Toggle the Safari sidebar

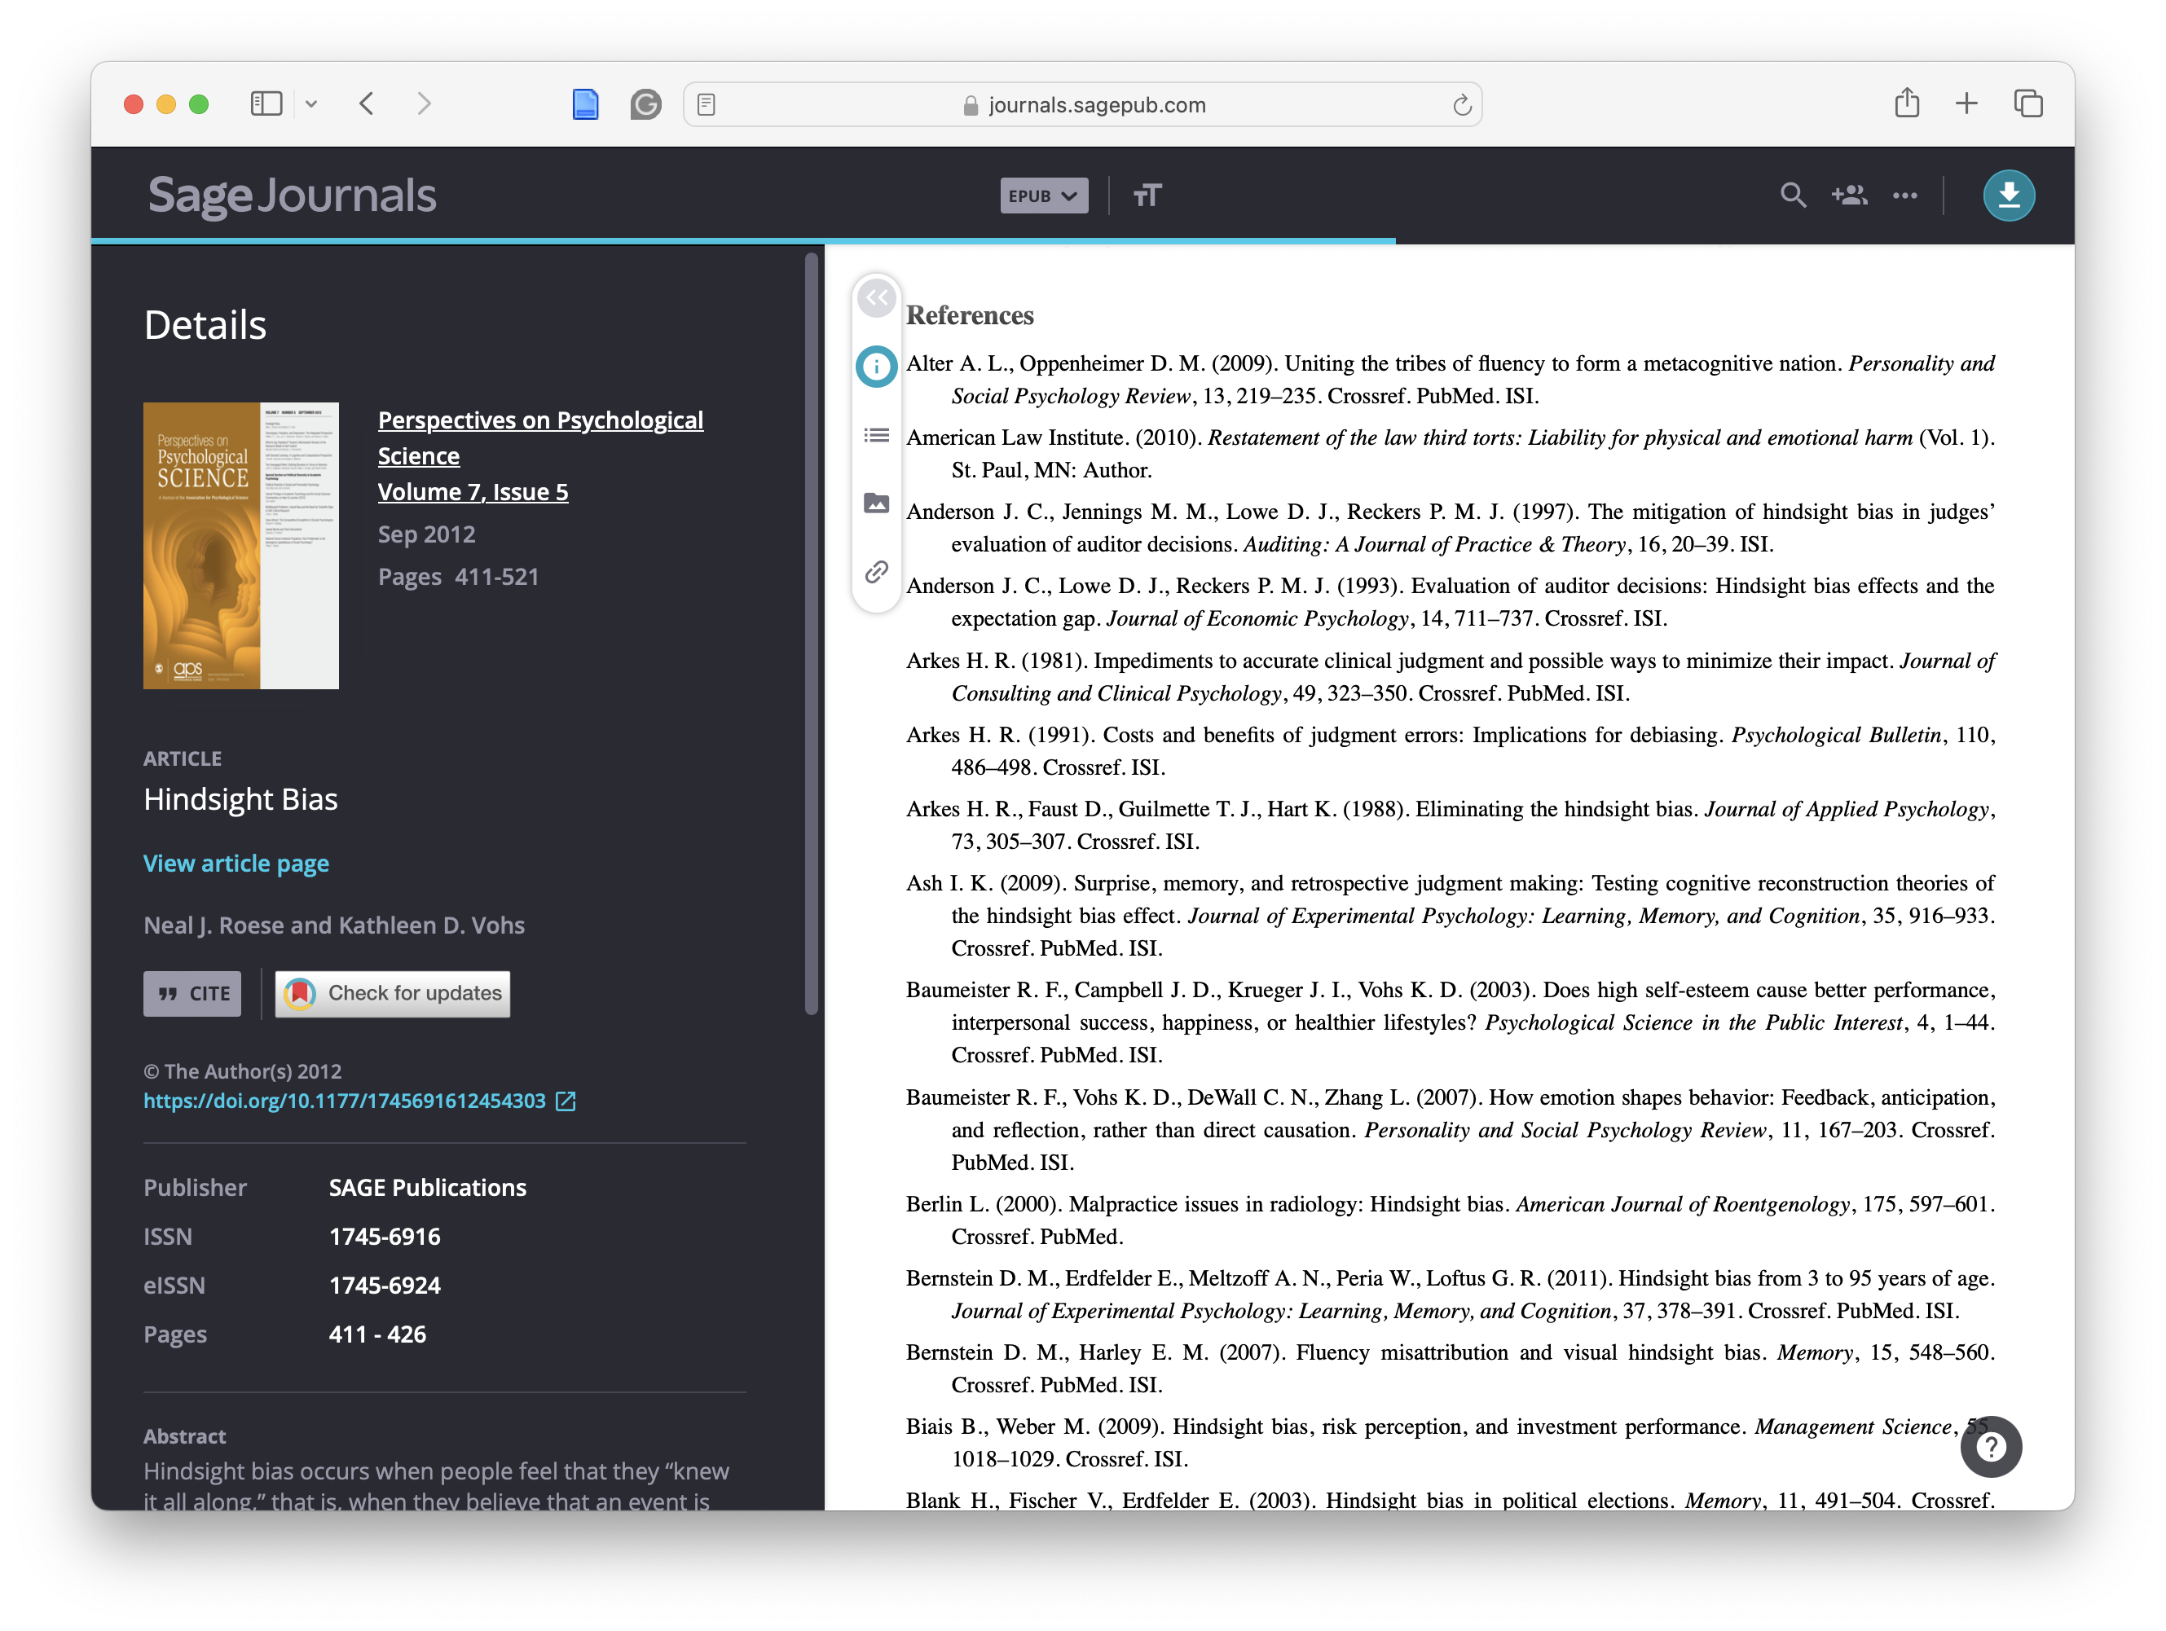266,103
